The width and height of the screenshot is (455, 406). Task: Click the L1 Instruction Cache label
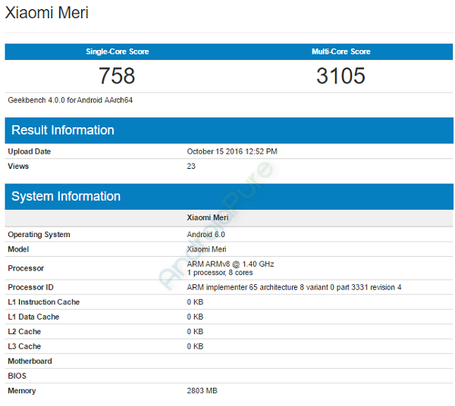tap(44, 302)
